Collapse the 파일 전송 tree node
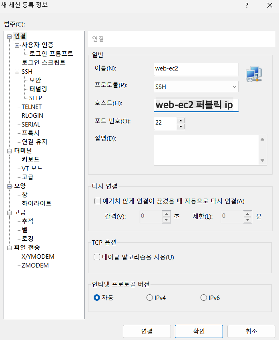279x340 pixels. [x=9, y=248]
